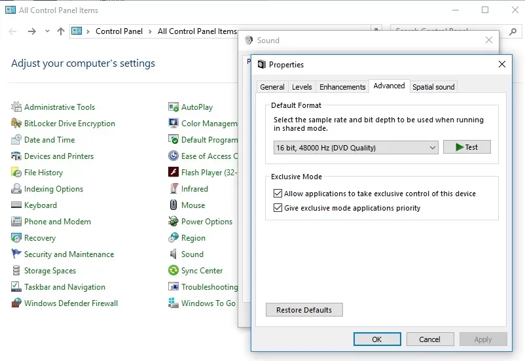Open the Sound control panel icon
This screenshot has width=525, height=361.
click(x=173, y=254)
